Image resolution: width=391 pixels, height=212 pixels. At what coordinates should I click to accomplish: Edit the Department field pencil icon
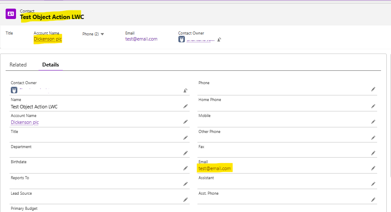pyautogui.click(x=185, y=153)
